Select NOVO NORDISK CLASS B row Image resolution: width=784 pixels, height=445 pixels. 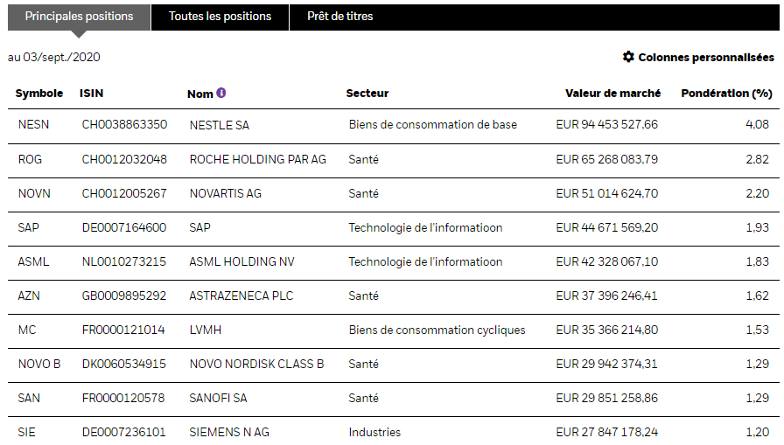pos(256,364)
